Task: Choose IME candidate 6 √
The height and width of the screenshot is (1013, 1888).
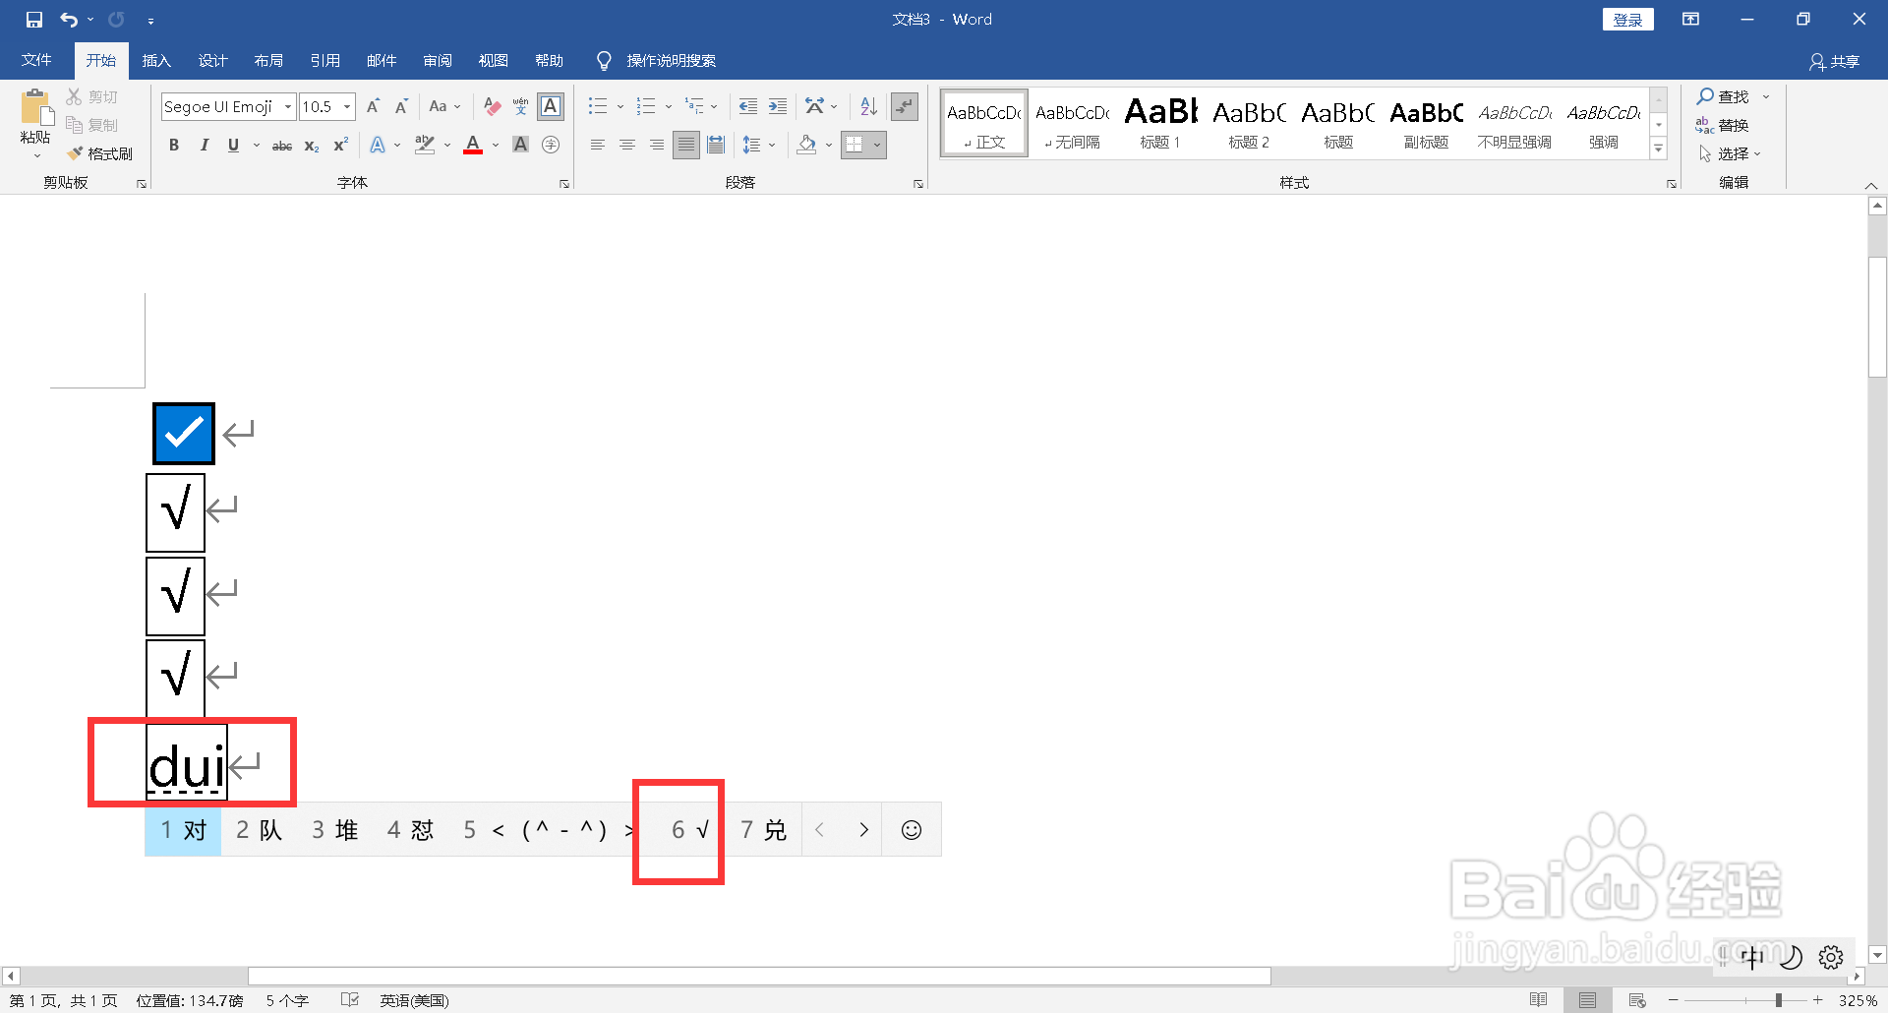Action: pos(689,830)
